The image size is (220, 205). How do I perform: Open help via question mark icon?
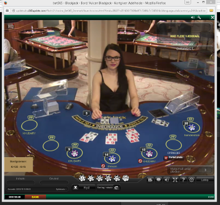[183, 179]
